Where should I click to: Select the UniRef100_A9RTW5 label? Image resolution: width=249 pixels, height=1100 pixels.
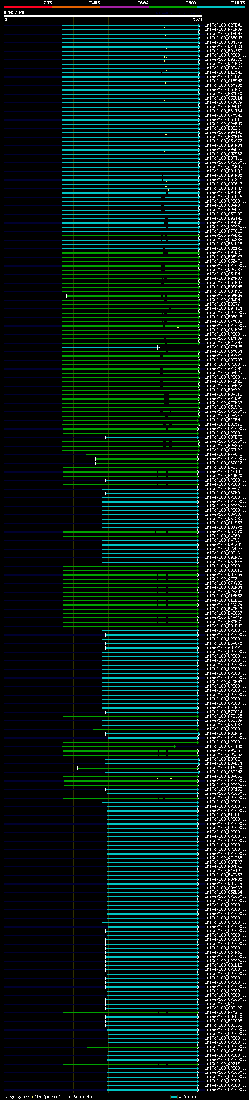[223, 132]
